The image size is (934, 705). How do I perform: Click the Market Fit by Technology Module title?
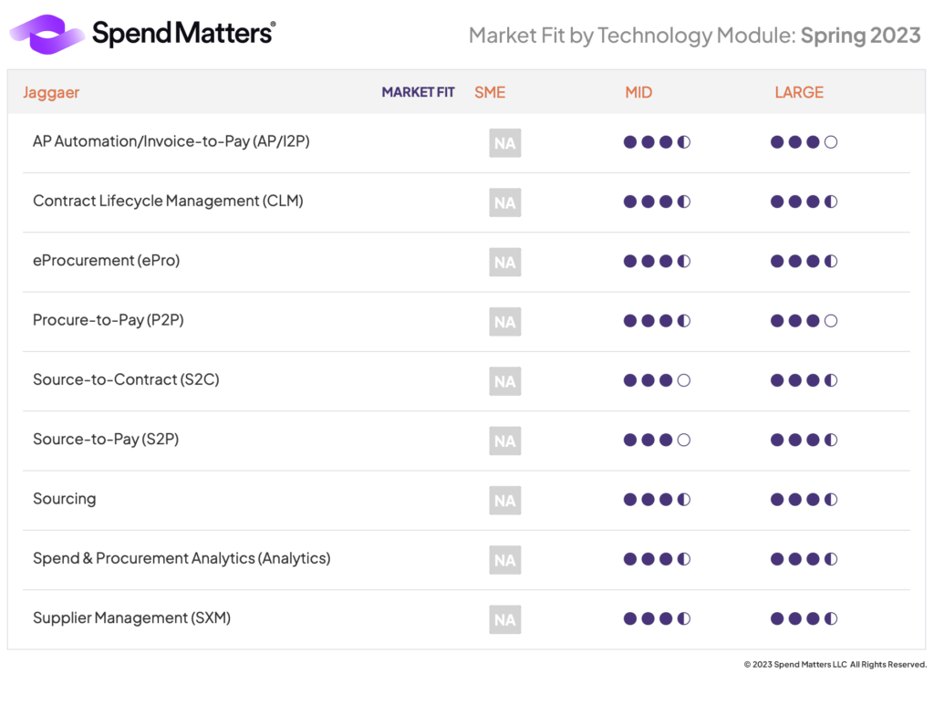tap(694, 36)
